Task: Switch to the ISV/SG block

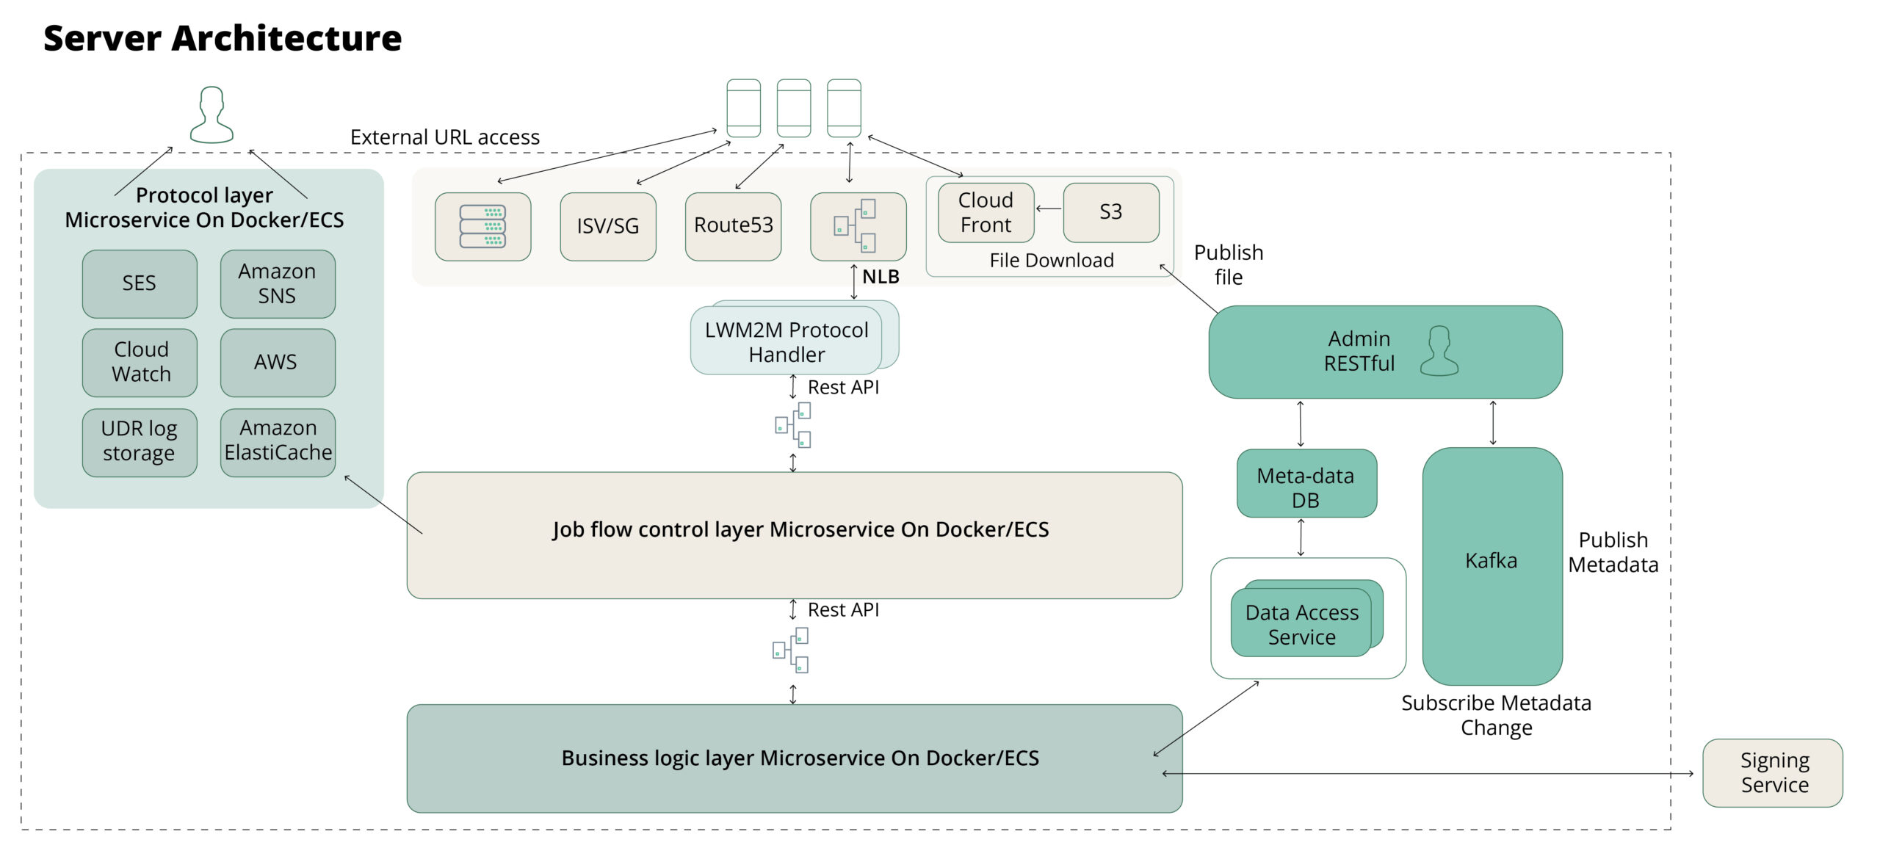Action: (x=607, y=226)
